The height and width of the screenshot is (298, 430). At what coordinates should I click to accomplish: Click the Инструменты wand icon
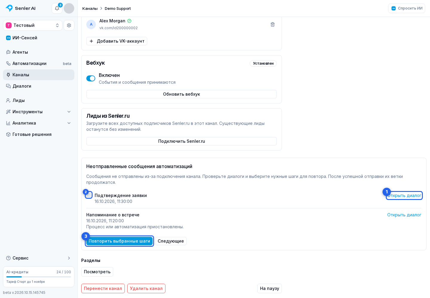(x=8, y=112)
